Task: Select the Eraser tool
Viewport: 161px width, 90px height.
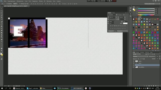Action: tap(2, 30)
